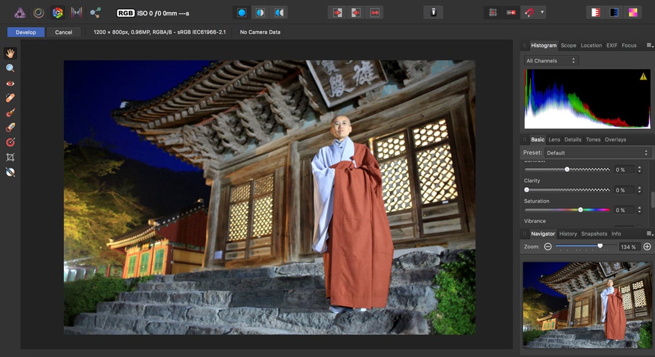Click the blue Develop button
Screen dimensions: 655x357
[x=26, y=32]
